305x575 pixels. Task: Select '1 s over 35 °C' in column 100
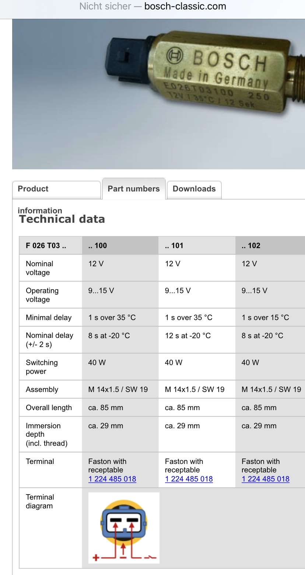point(112,318)
